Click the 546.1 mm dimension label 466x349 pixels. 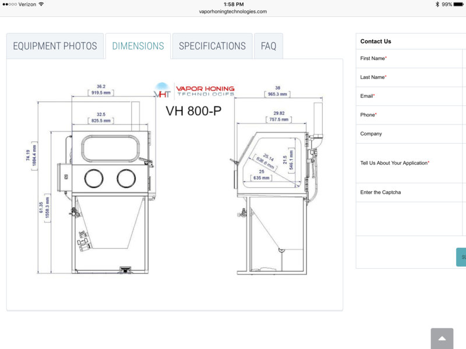[x=291, y=160]
